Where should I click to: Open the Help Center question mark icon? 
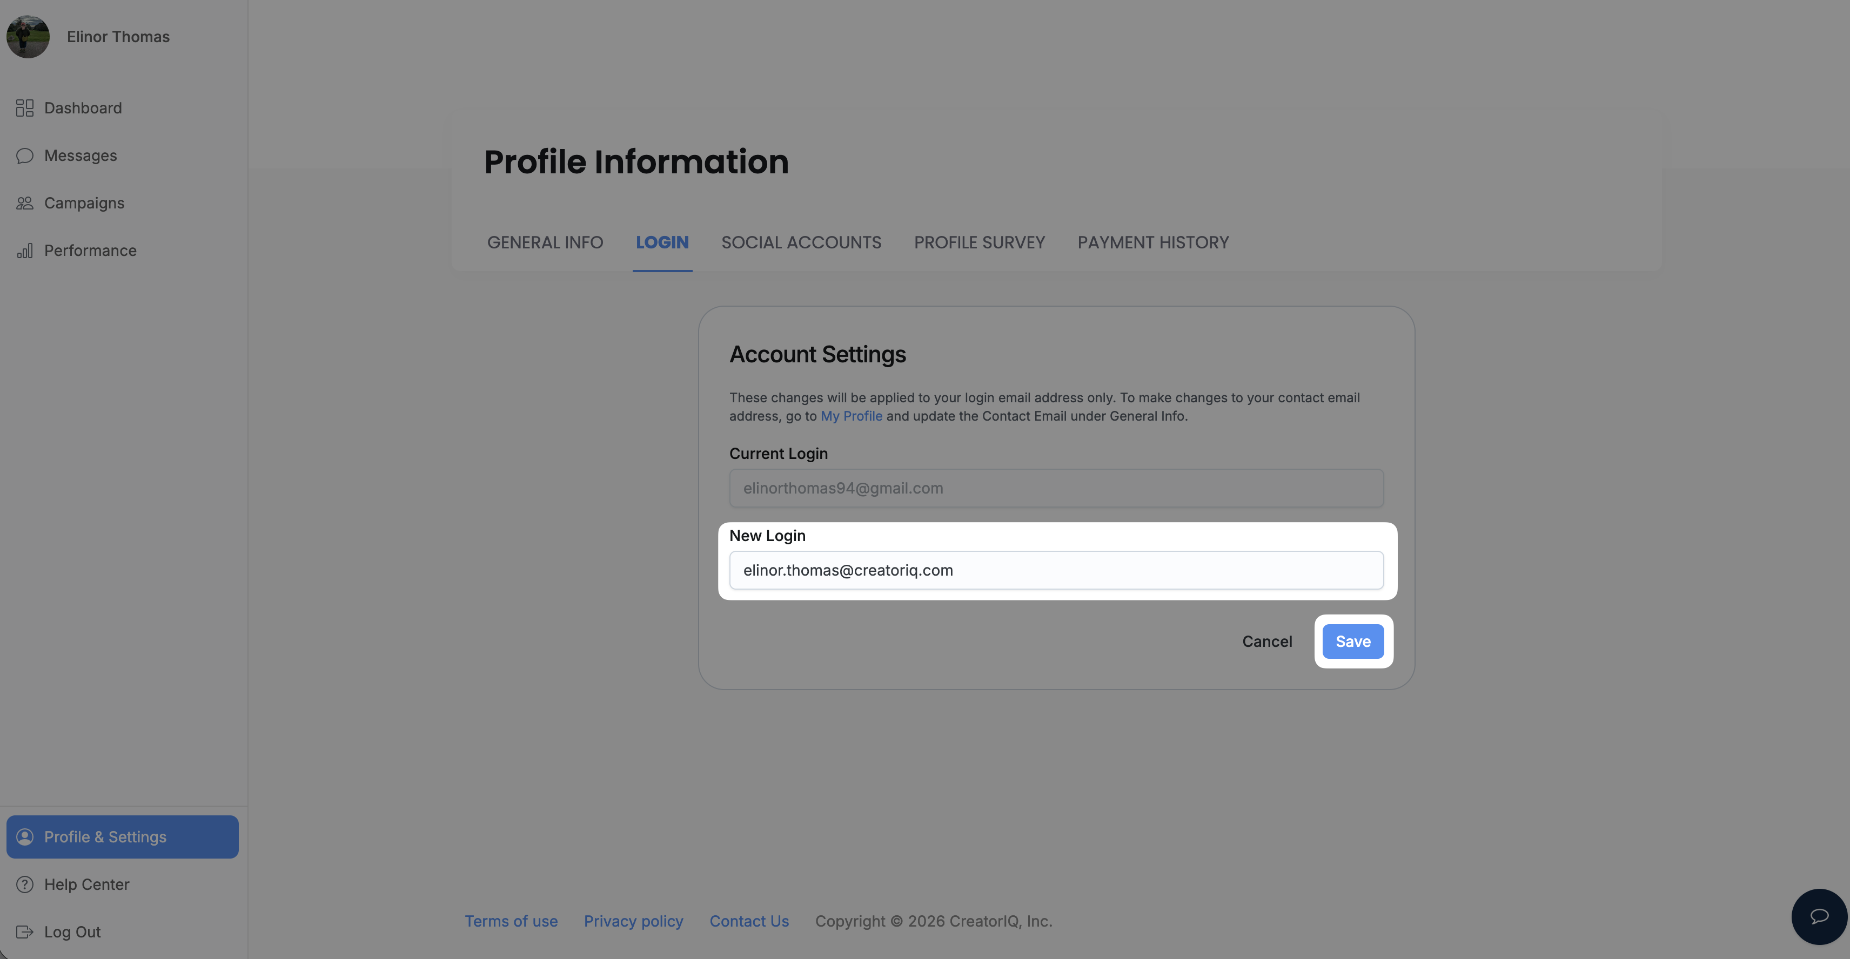tap(24, 884)
